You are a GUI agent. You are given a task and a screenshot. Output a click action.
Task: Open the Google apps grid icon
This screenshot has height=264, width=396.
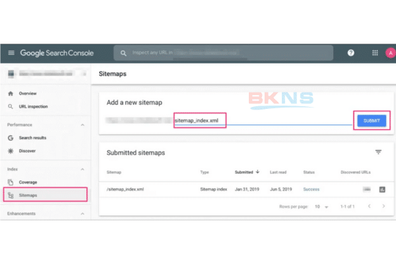(375, 53)
